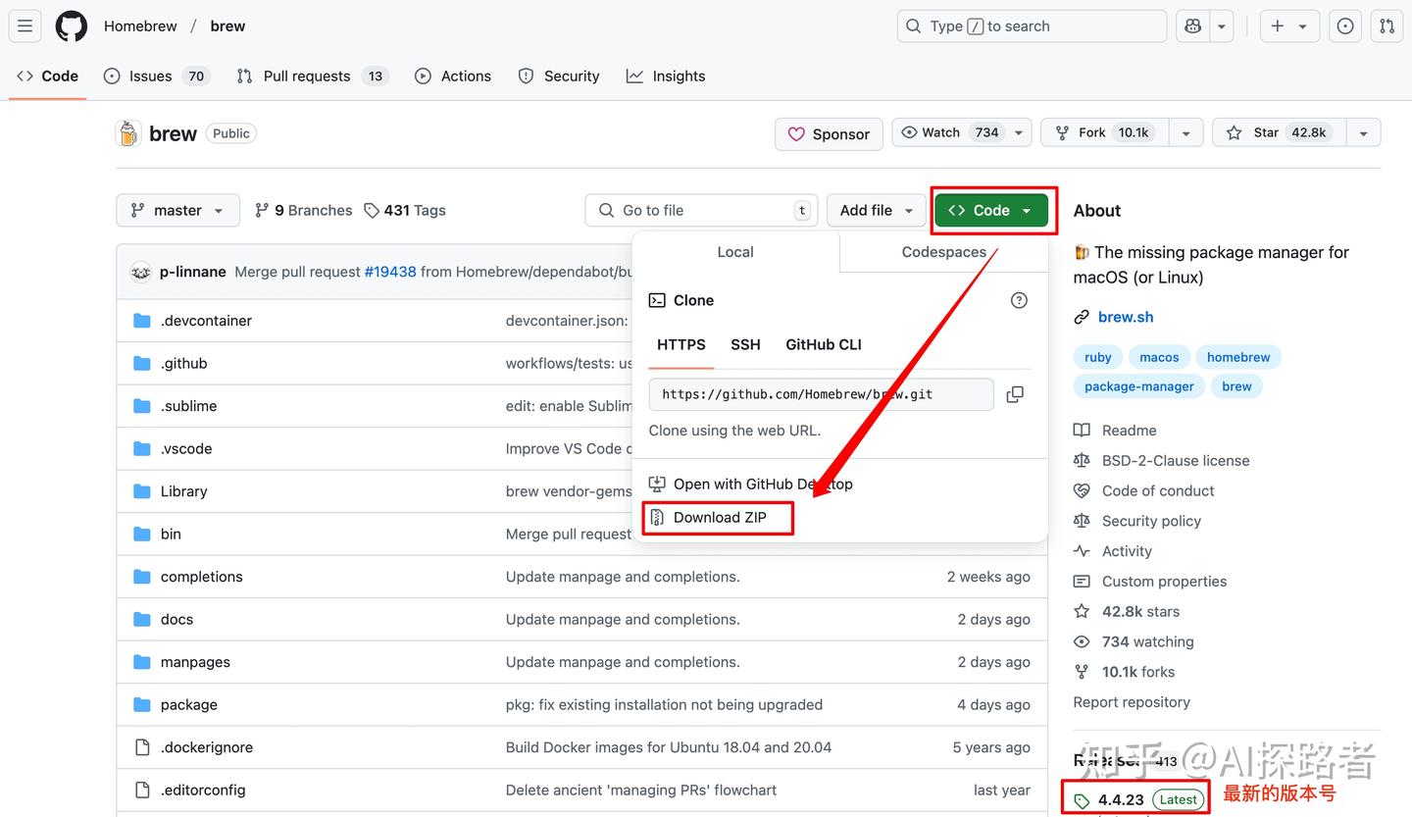Open the completions folder
The height and width of the screenshot is (817, 1412).
tap(201, 577)
